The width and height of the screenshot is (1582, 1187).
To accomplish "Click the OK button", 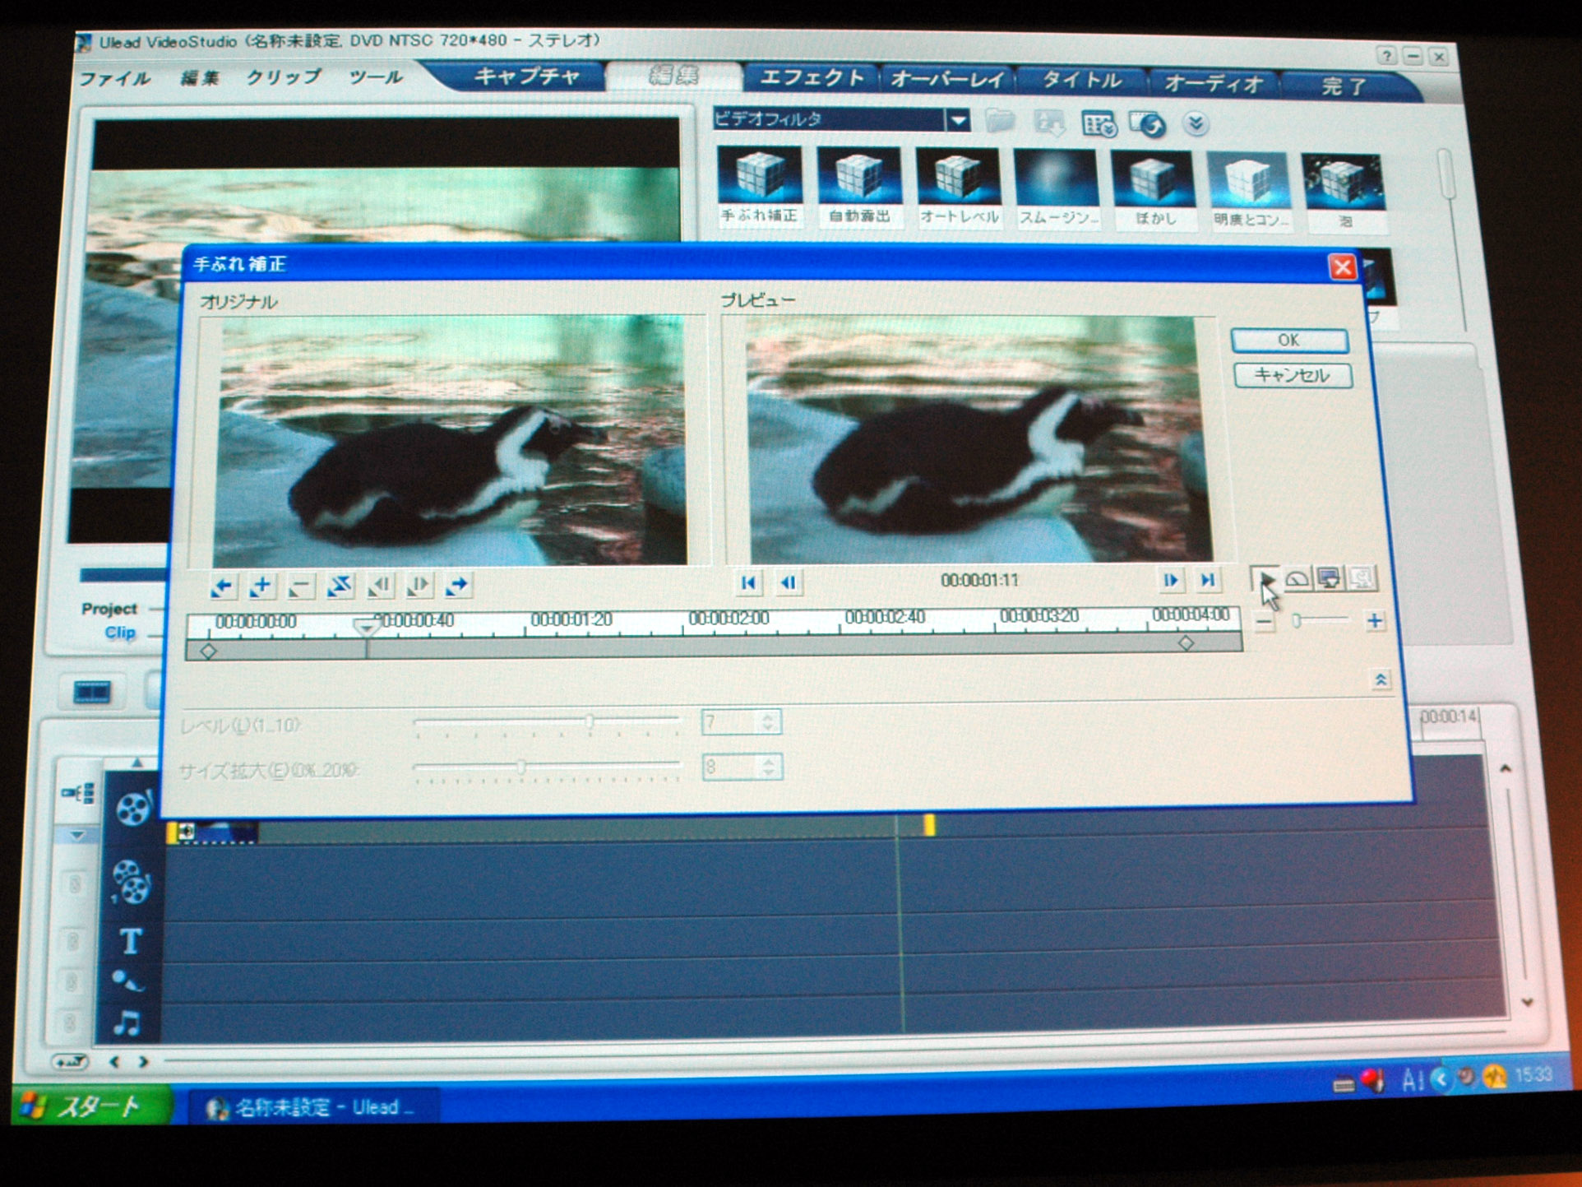I will pos(1288,341).
